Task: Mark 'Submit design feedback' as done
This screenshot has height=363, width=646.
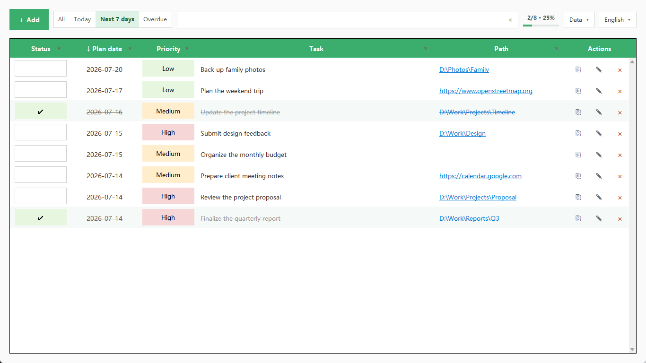Action: [41, 132]
